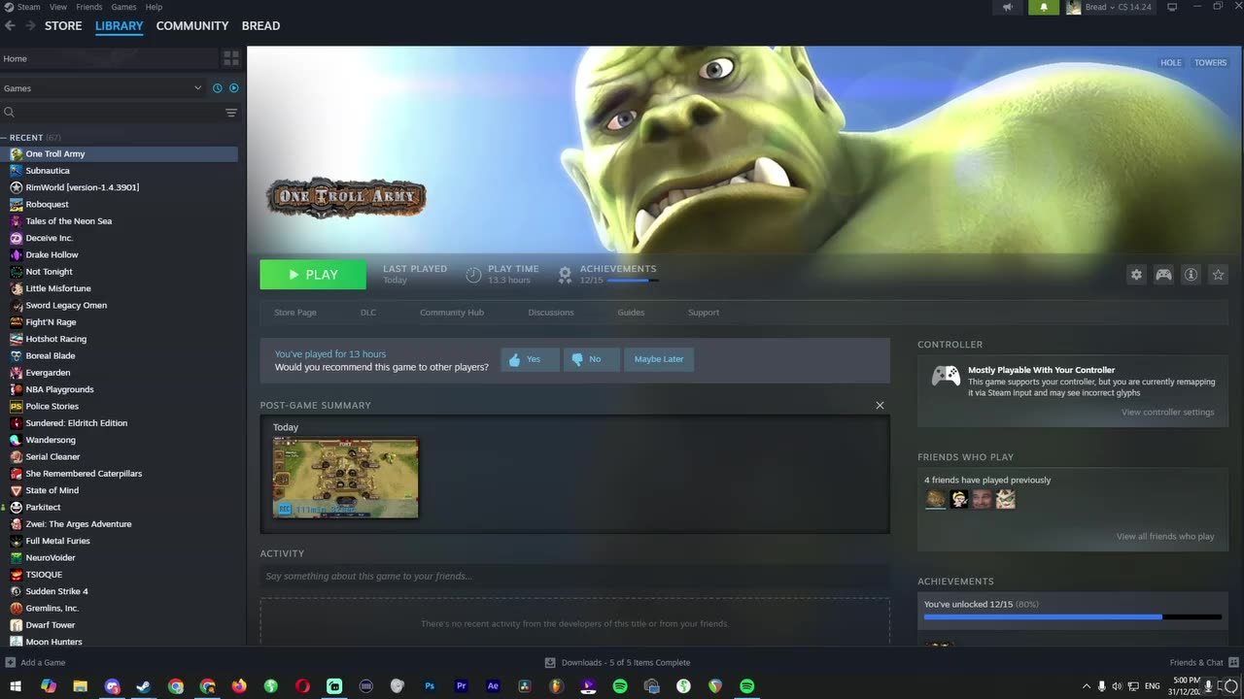The image size is (1244, 699).
Task: Choose Maybe Later for the review prompt
Action: [659, 359]
